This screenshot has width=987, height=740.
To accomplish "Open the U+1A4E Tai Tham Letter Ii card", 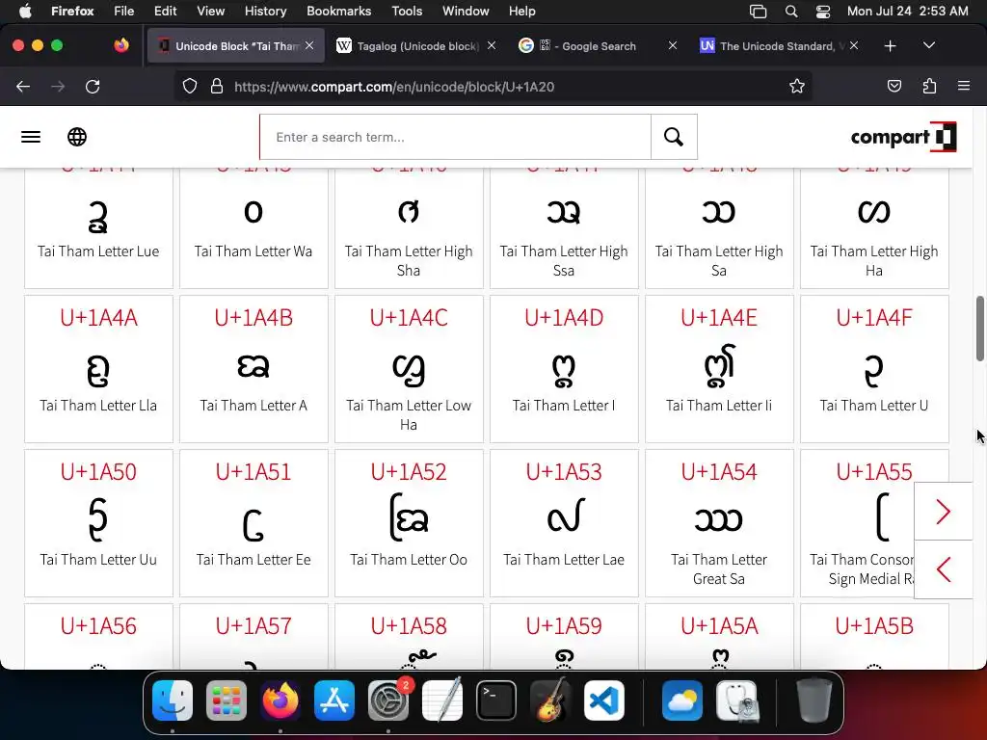I will point(719,369).
